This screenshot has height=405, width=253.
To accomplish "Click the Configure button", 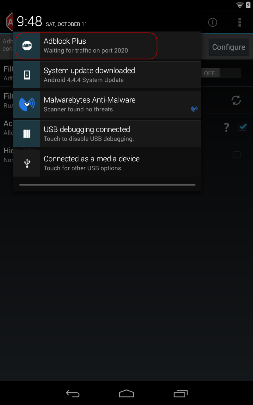I will click(229, 47).
